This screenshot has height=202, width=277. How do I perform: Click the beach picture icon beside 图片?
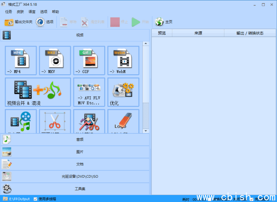point(7,152)
